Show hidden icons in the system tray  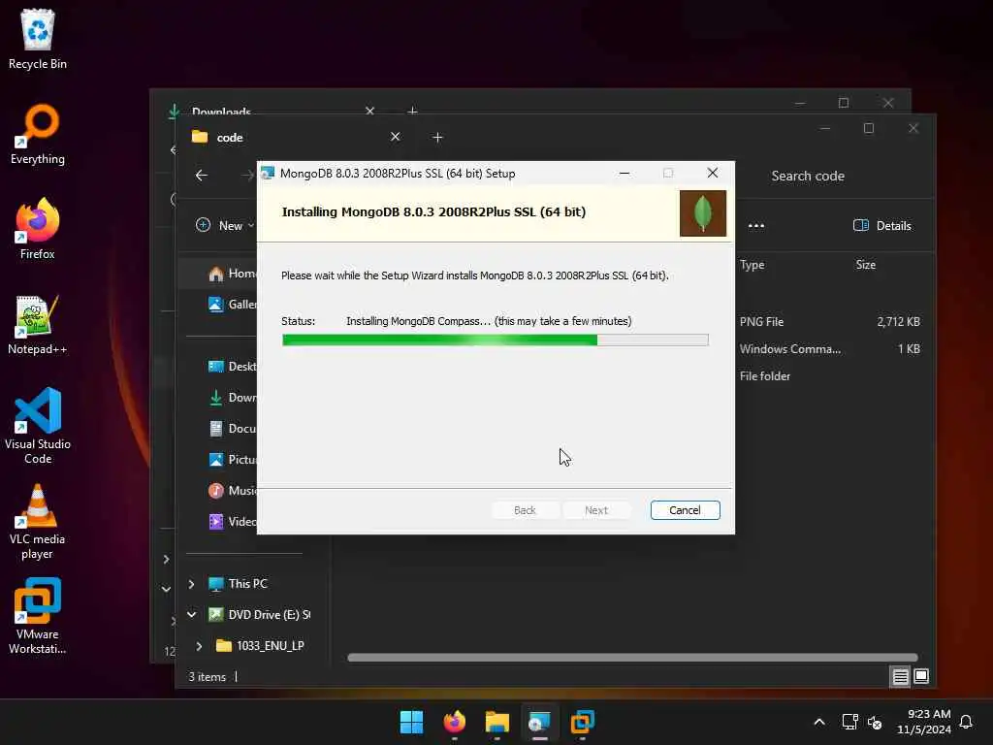[x=819, y=722]
